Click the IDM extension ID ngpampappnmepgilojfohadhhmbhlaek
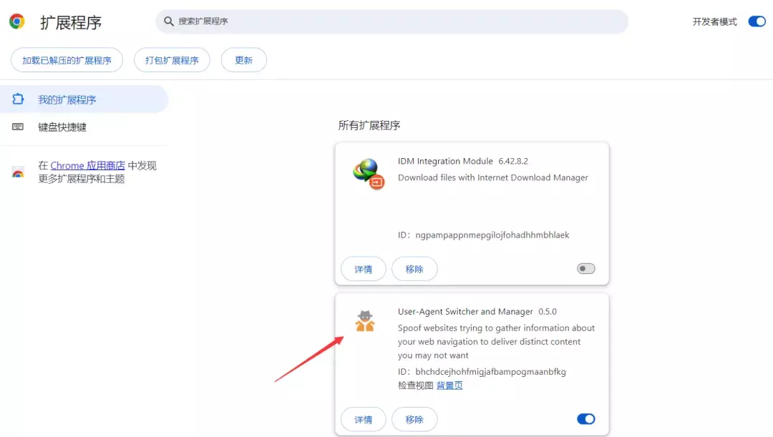 coord(492,235)
